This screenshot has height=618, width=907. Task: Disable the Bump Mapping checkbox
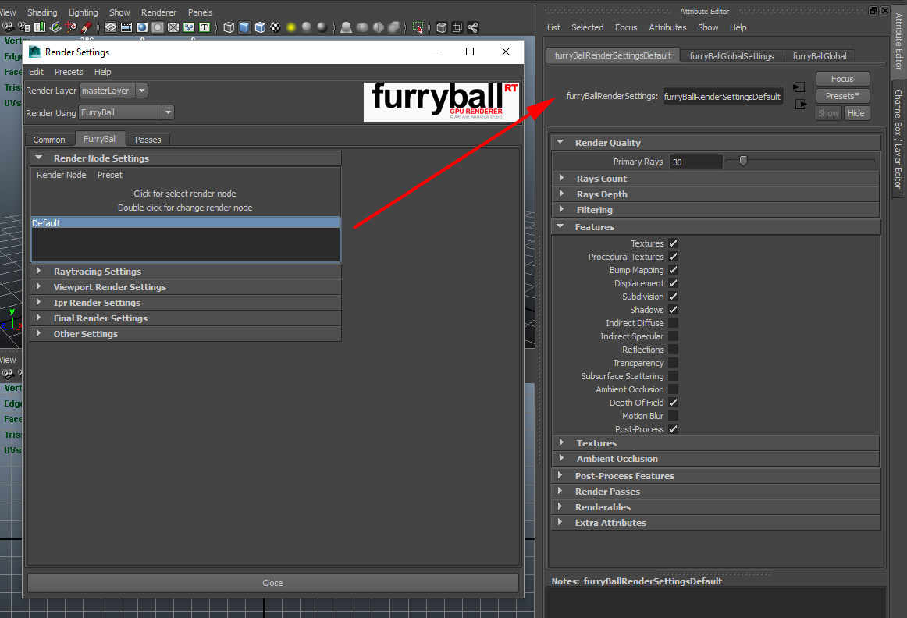[674, 270]
